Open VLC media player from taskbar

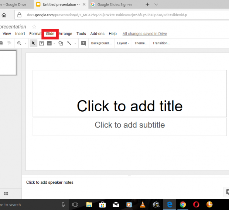(x=143, y=204)
